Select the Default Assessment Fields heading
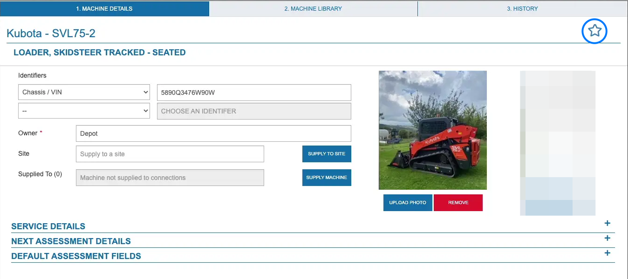Image resolution: width=628 pixels, height=279 pixels. click(76, 256)
